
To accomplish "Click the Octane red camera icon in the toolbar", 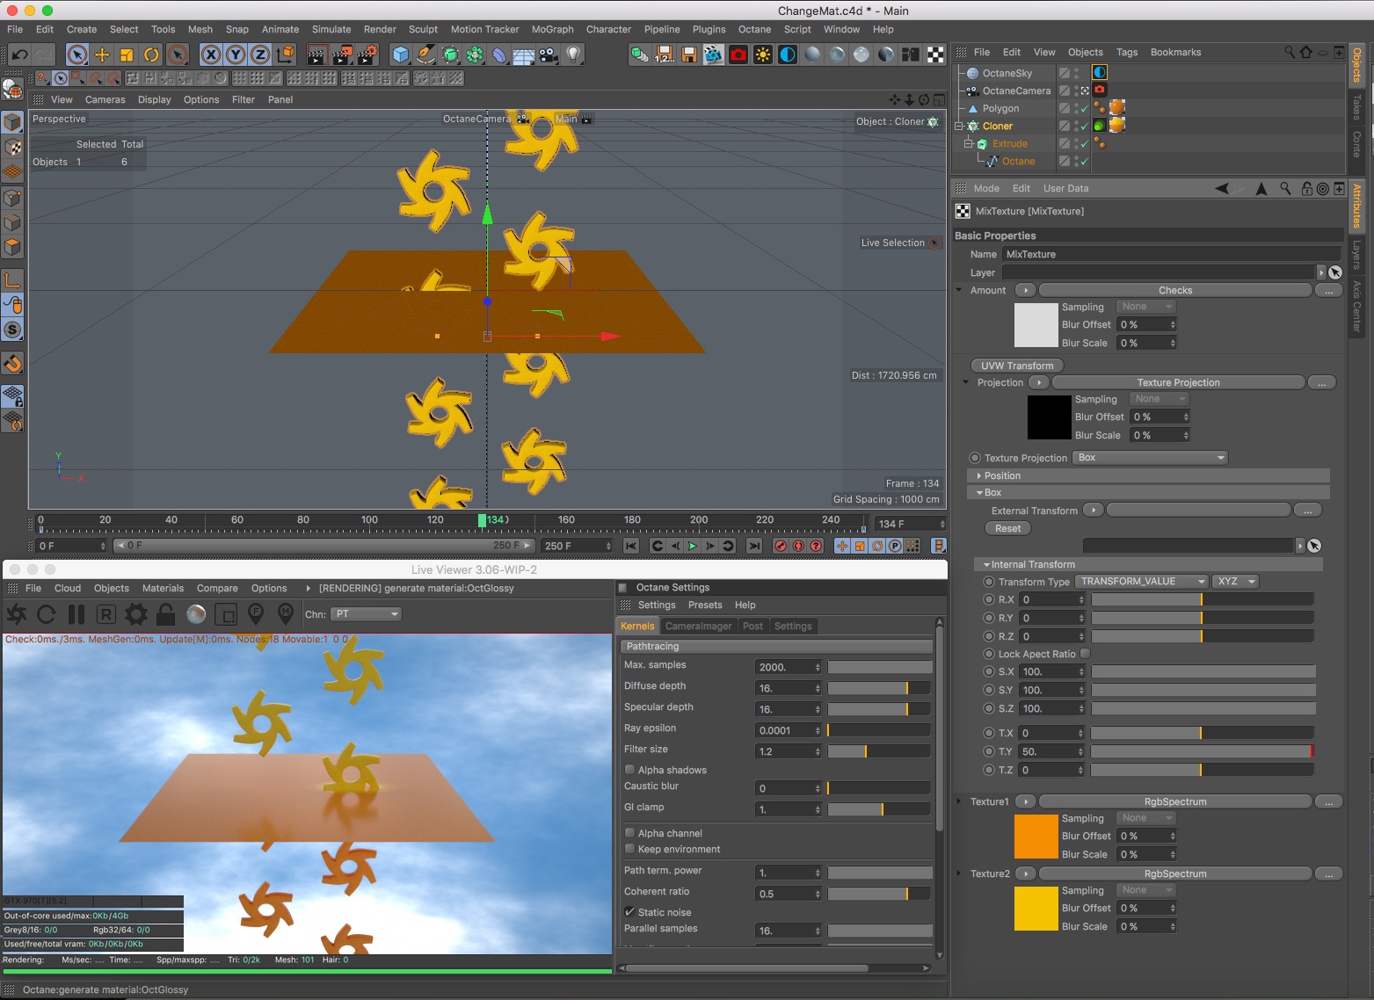I will pos(738,54).
